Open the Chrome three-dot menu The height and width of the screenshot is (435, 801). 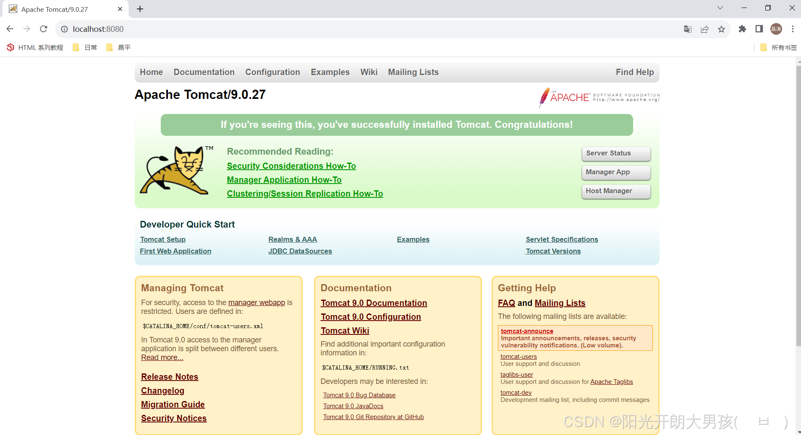(x=793, y=29)
